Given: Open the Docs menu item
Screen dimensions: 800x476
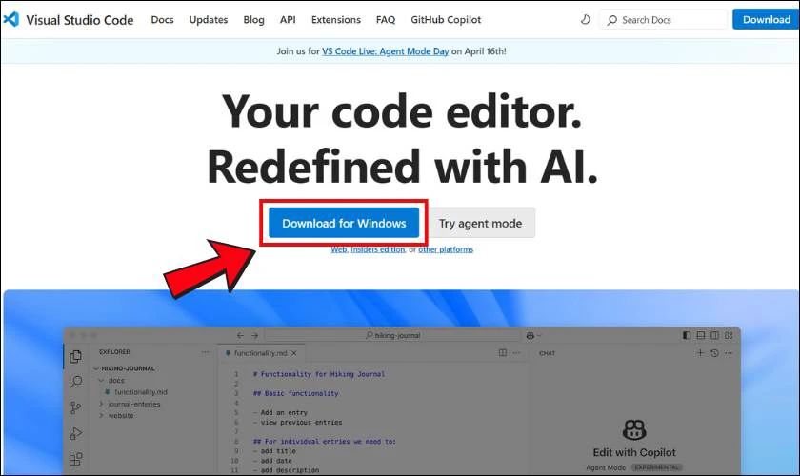Looking at the screenshot, I should [x=162, y=20].
